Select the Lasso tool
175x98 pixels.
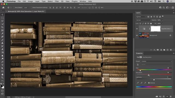2,21
